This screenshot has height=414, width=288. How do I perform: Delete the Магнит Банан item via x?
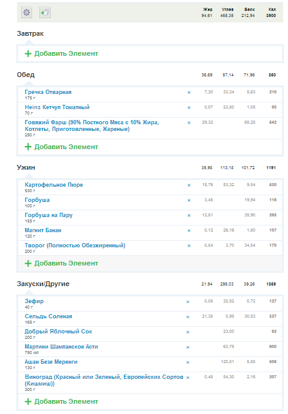pos(189,230)
